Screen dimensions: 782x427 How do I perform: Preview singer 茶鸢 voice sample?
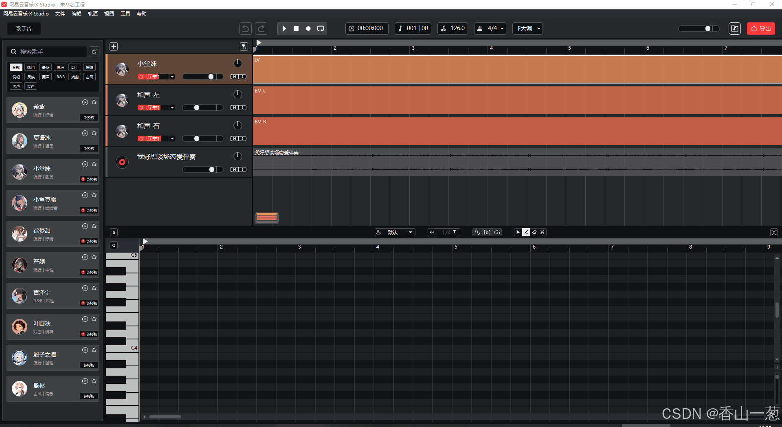click(x=85, y=102)
